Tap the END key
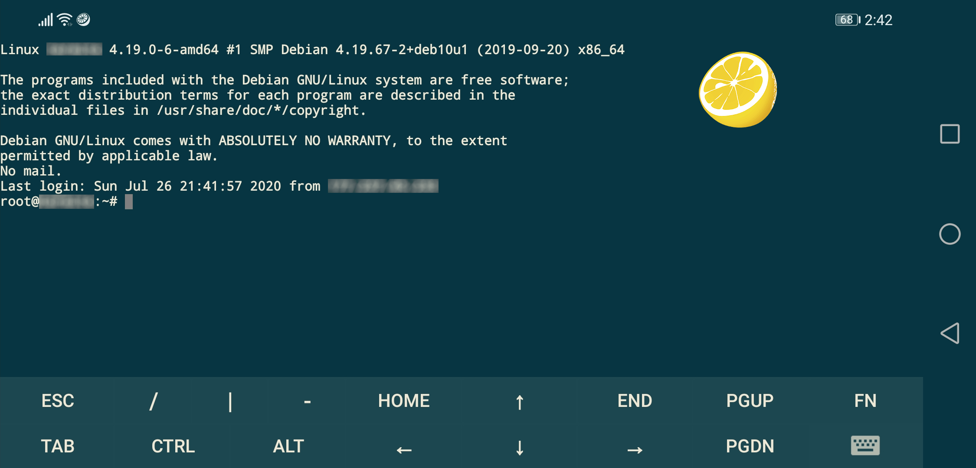This screenshot has height=468, width=976. 635,401
